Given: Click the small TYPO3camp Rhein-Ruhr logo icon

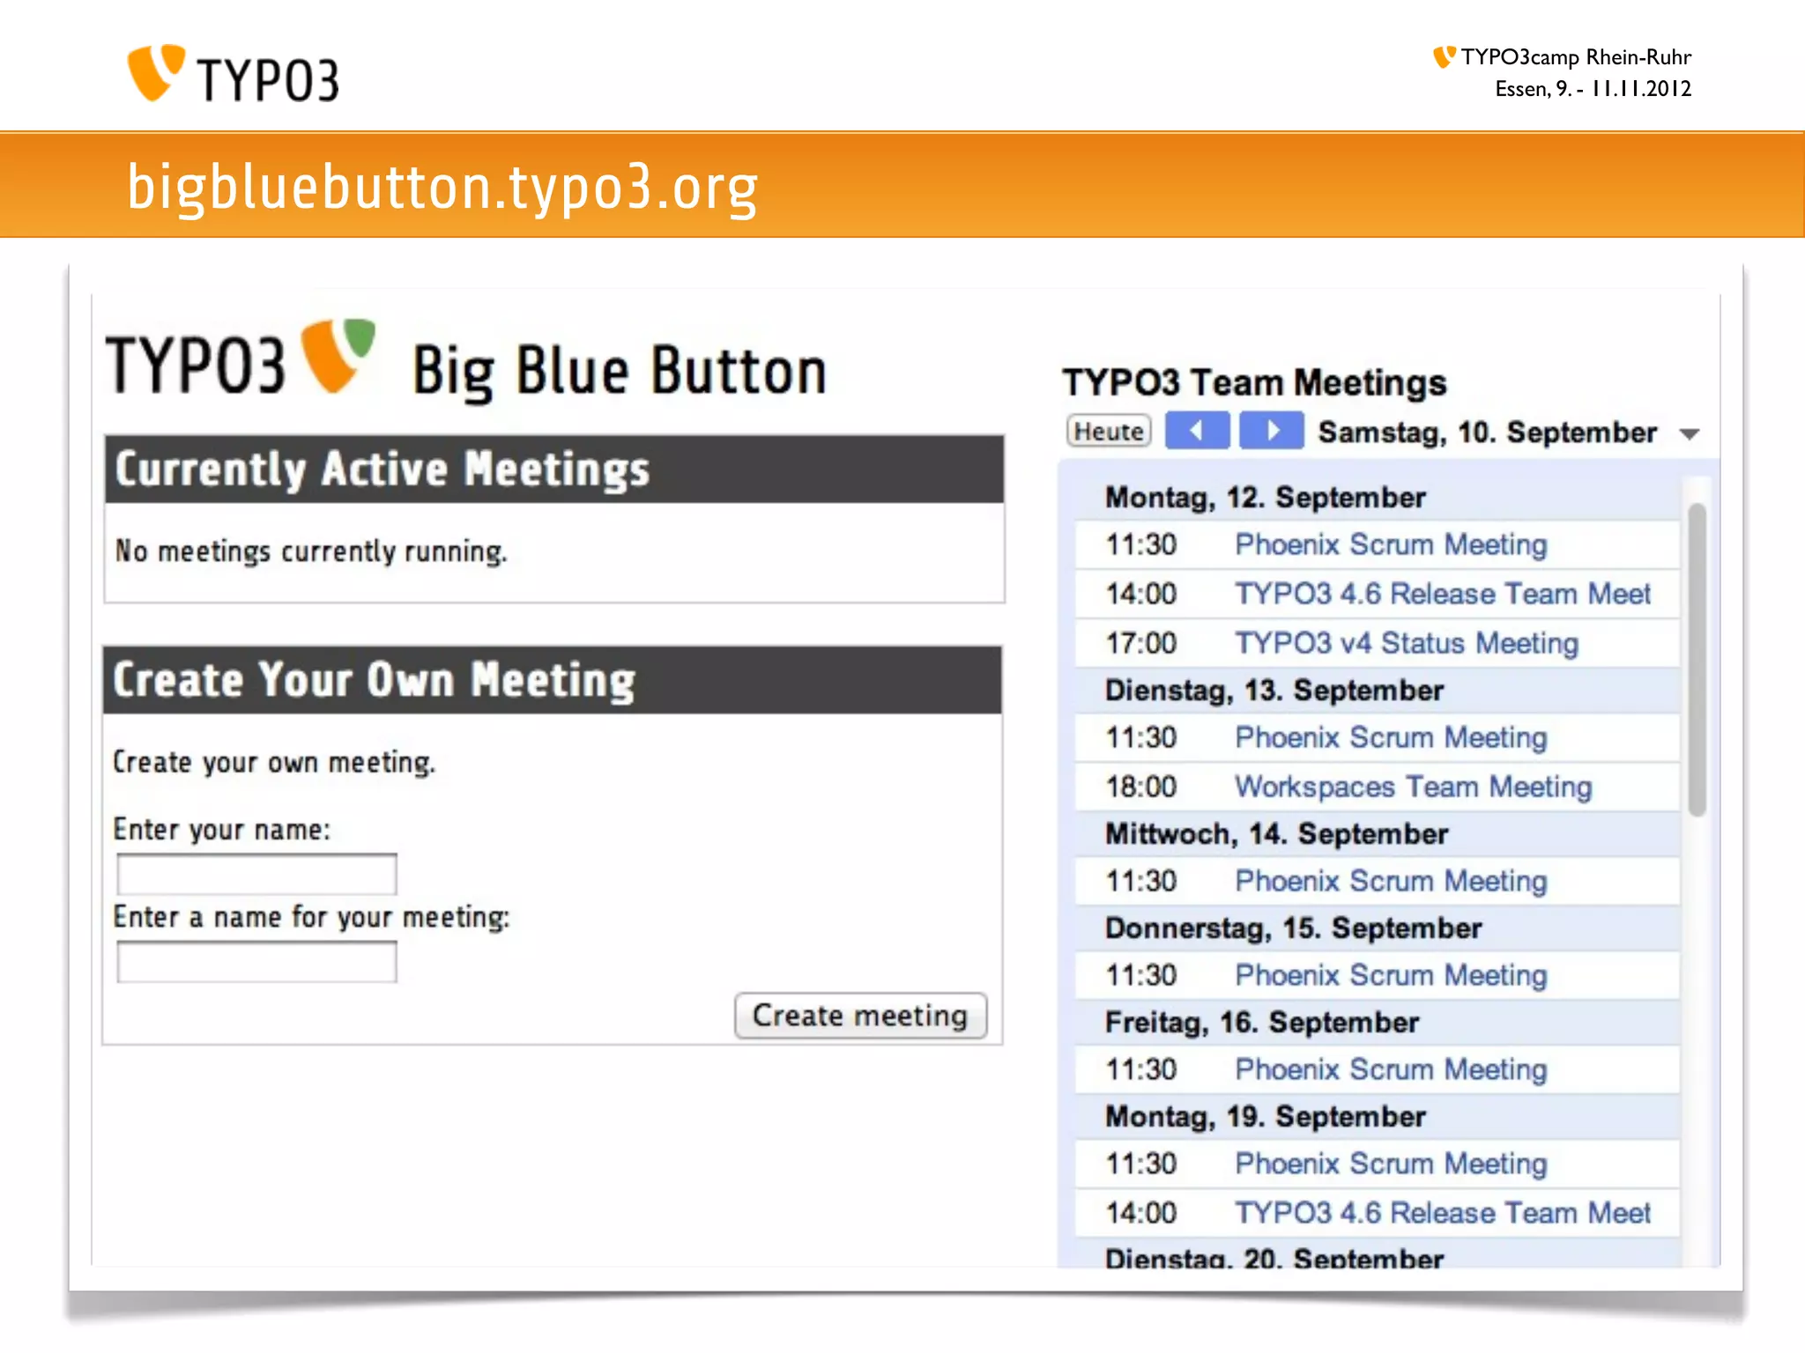Looking at the screenshot, I should pyautogui.click(x=1444, y=57).
